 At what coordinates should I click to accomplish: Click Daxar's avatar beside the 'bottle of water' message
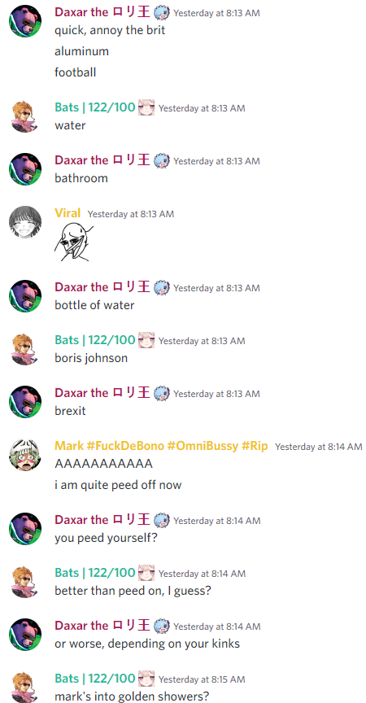tap(25, 296)
